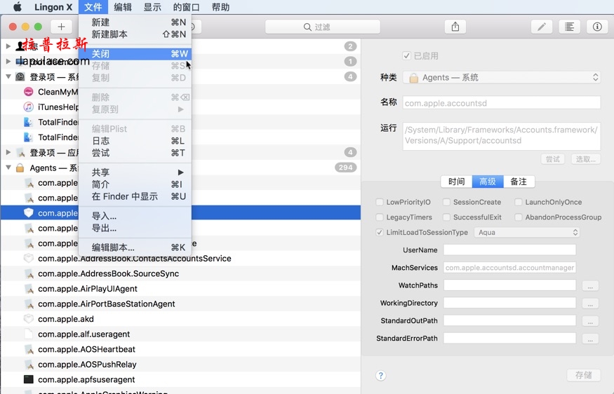This screenshot has height=394, width=614.
Task: Click the WatchPaths input field
Action: [x=509, y=285]
